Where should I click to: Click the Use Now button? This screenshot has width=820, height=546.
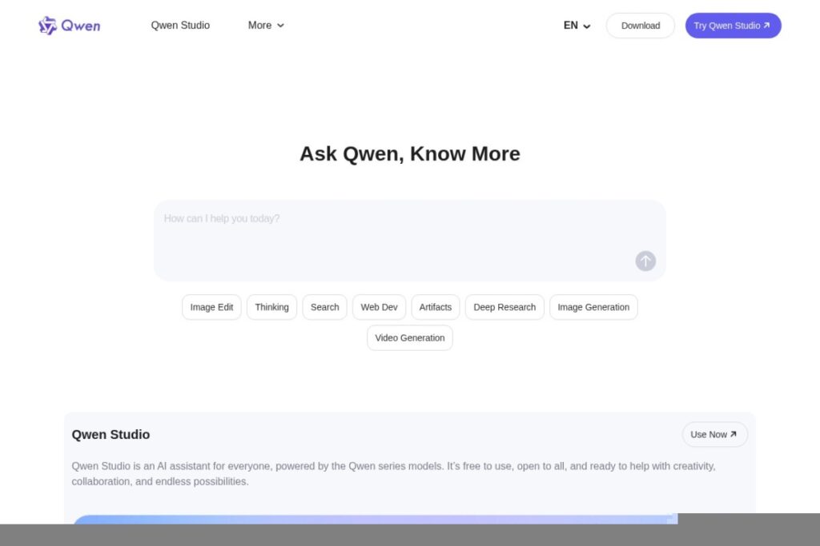pyautogui.click(x=714, y=434)
